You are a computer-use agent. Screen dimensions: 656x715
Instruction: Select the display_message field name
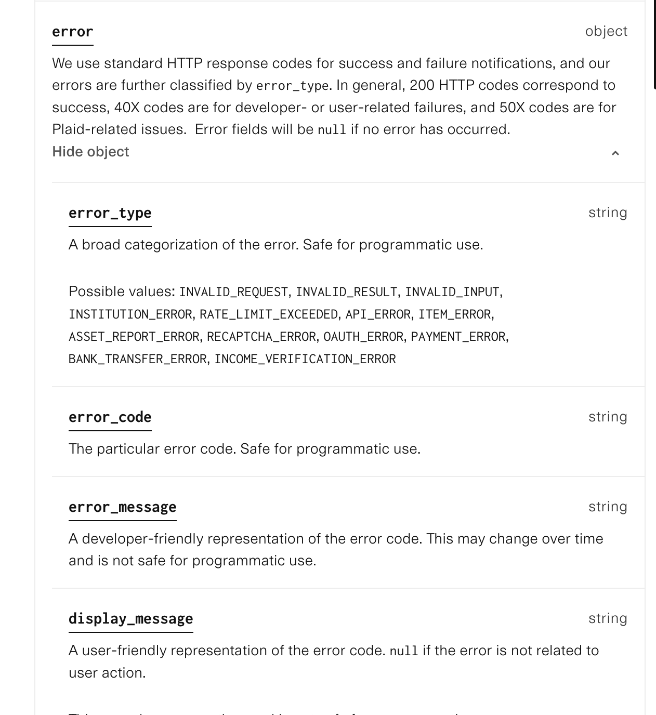coord(130,618)
